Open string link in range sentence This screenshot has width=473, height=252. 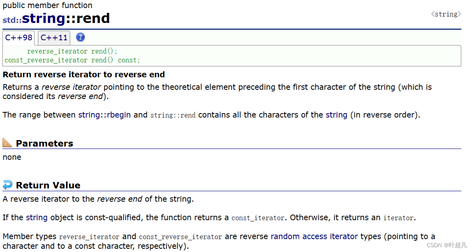[x=336, y=115]
